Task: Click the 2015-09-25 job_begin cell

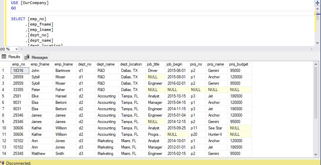Action: pos(177,128)
